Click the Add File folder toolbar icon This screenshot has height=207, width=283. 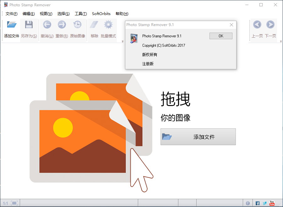[12, 24]
